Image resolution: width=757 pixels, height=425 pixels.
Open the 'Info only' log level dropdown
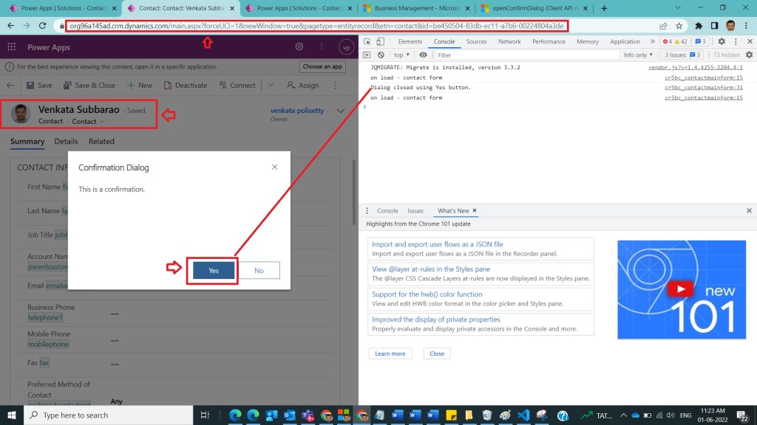[x=639, y=55]
